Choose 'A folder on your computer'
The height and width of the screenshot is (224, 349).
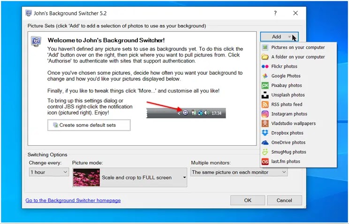(x=298, y=57)
